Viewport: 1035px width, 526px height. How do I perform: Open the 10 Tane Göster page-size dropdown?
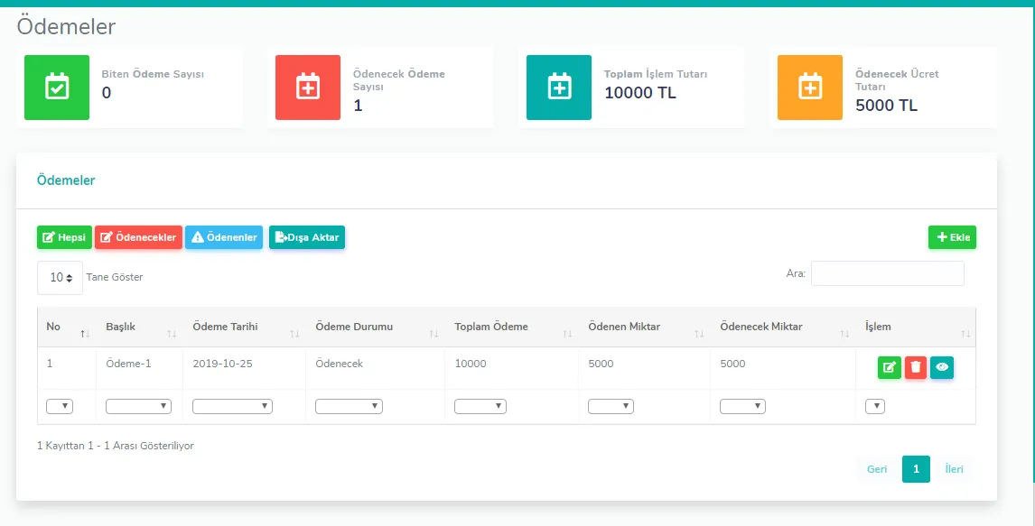[x=61, y=278]
